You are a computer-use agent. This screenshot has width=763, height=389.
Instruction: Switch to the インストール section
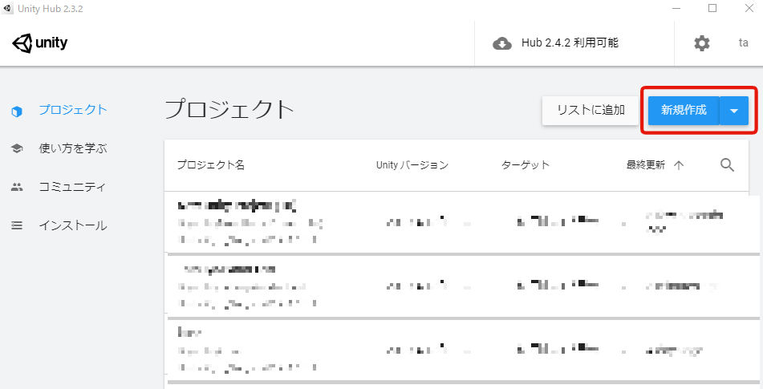(x=73, y=225)
